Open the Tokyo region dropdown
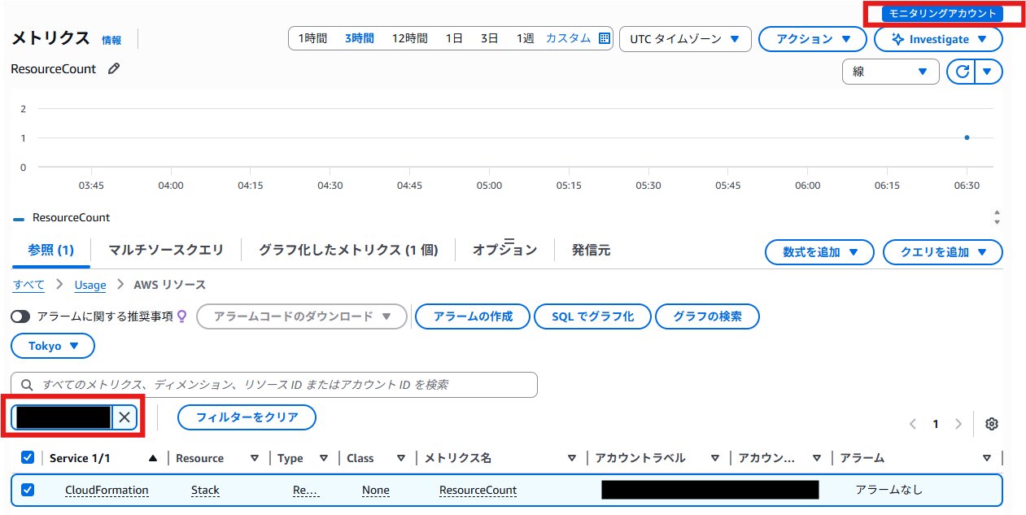 pyautogui.click(x=53, y=346)
